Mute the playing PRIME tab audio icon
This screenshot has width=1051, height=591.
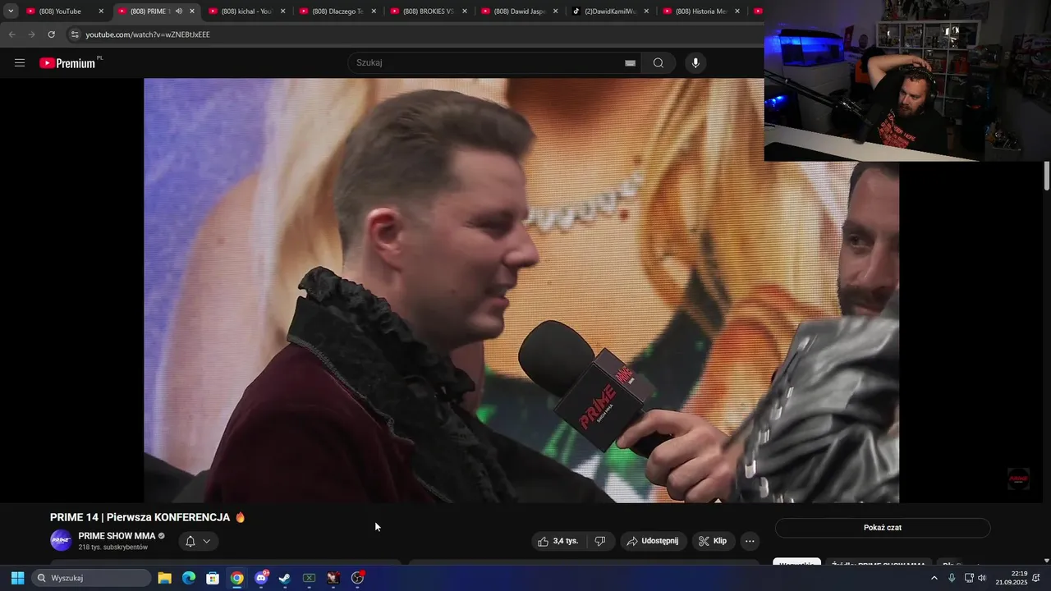coord(179,11)
